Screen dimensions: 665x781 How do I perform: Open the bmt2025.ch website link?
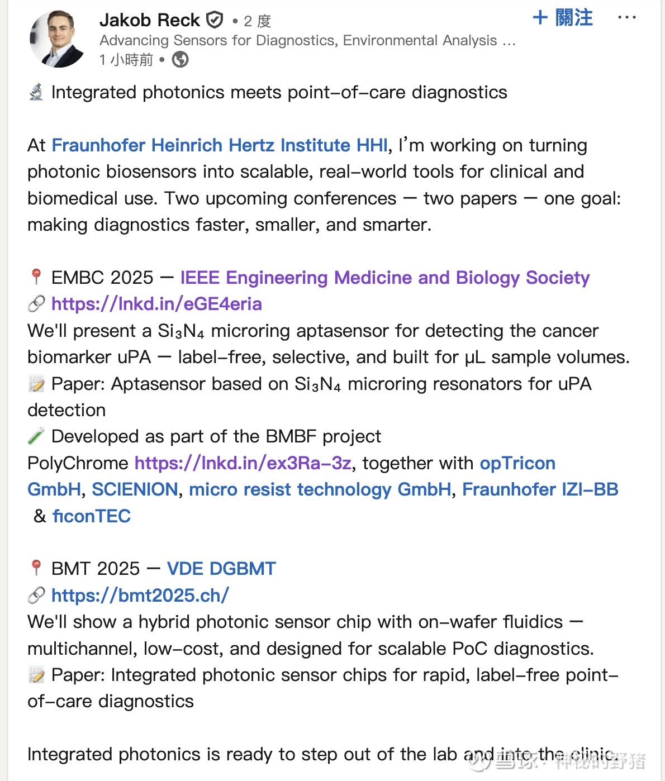click(x=140, y=596)
